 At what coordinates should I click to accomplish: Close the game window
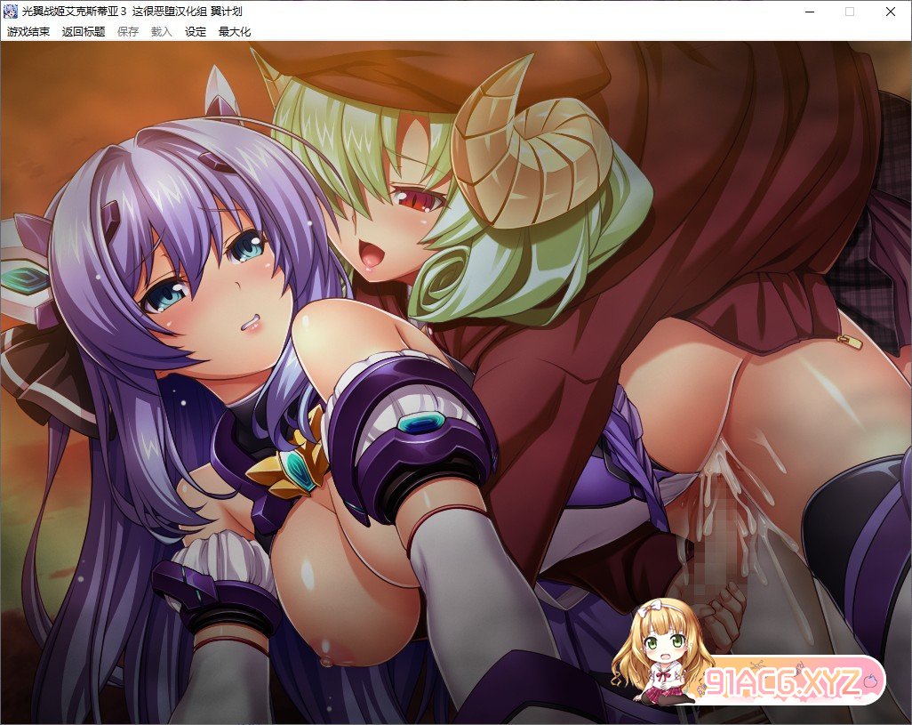pyautogui.click(x=890, y=12)
